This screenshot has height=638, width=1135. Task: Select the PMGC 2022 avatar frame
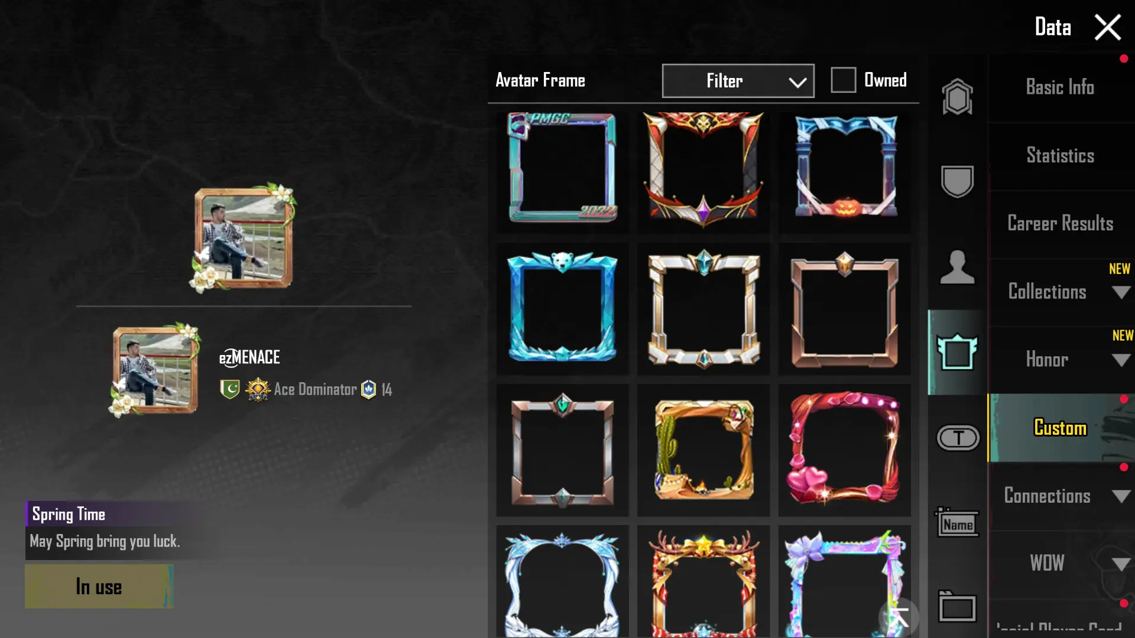pyautogui.click(x=562, y=167)
